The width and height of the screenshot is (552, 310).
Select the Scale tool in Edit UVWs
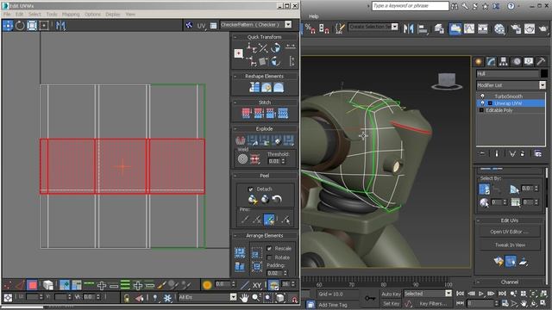(32, 26)
